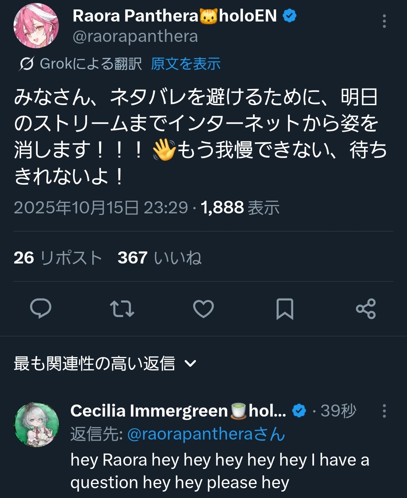Bookmark this post
The height and width of the screenshot is (498, 407).
[285, 309]
